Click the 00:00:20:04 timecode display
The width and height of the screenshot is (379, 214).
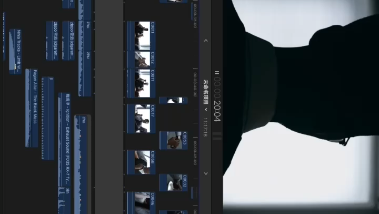point(217,99)
